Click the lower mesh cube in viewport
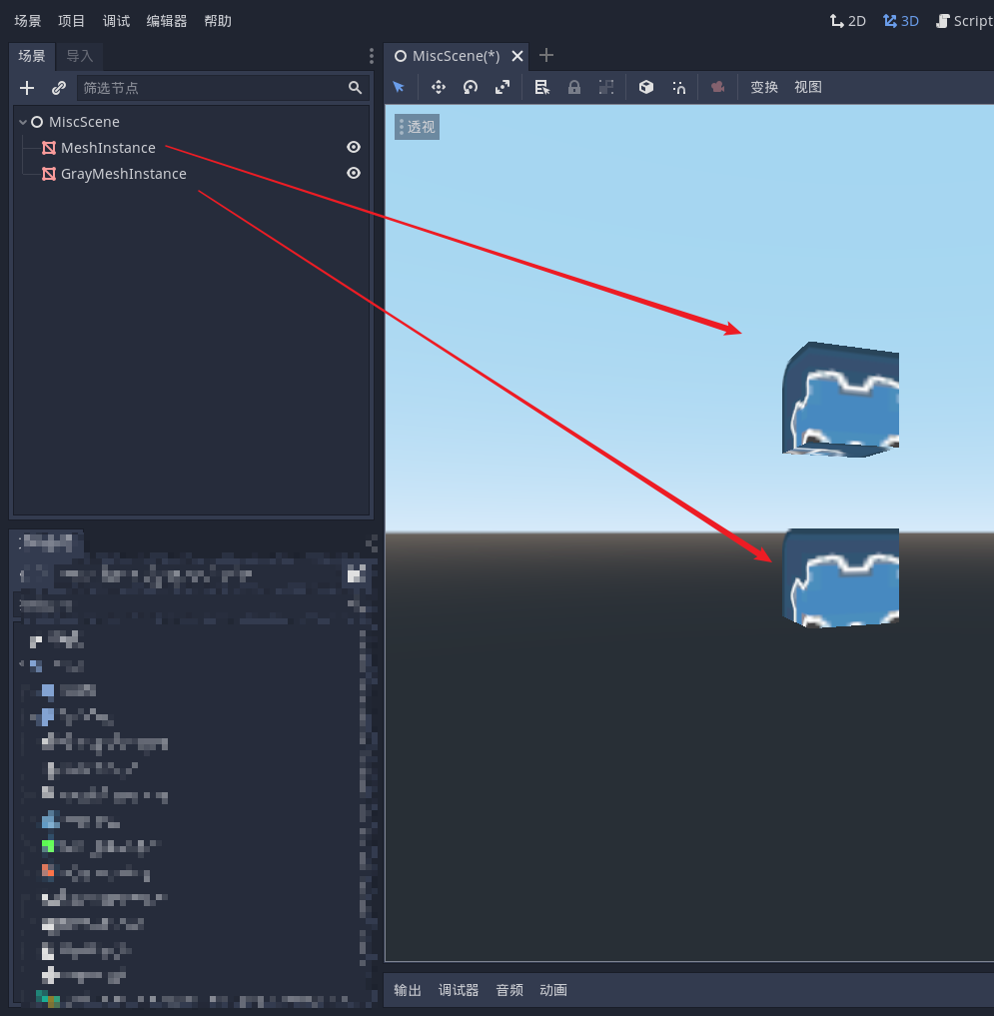 tap(841, 578)
